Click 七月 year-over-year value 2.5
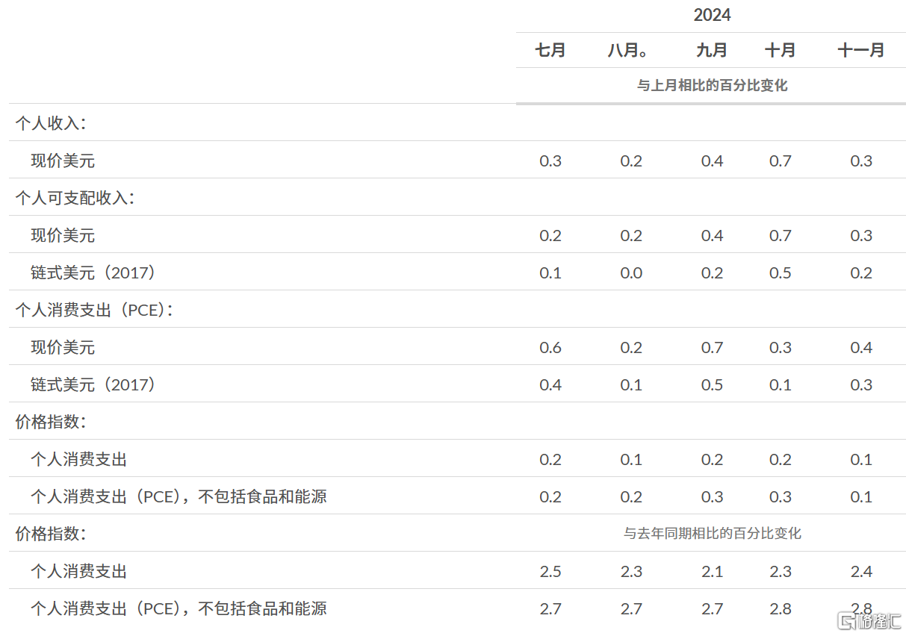Screen dimensions: 906x636 550,571
